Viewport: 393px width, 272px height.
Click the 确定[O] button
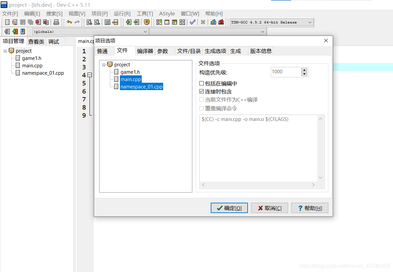point(229,208)
